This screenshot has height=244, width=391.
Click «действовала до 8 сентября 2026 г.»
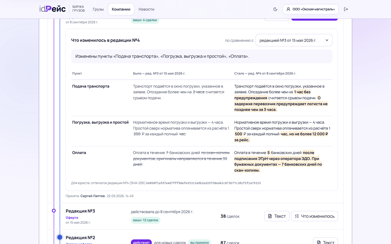[162, 212]
